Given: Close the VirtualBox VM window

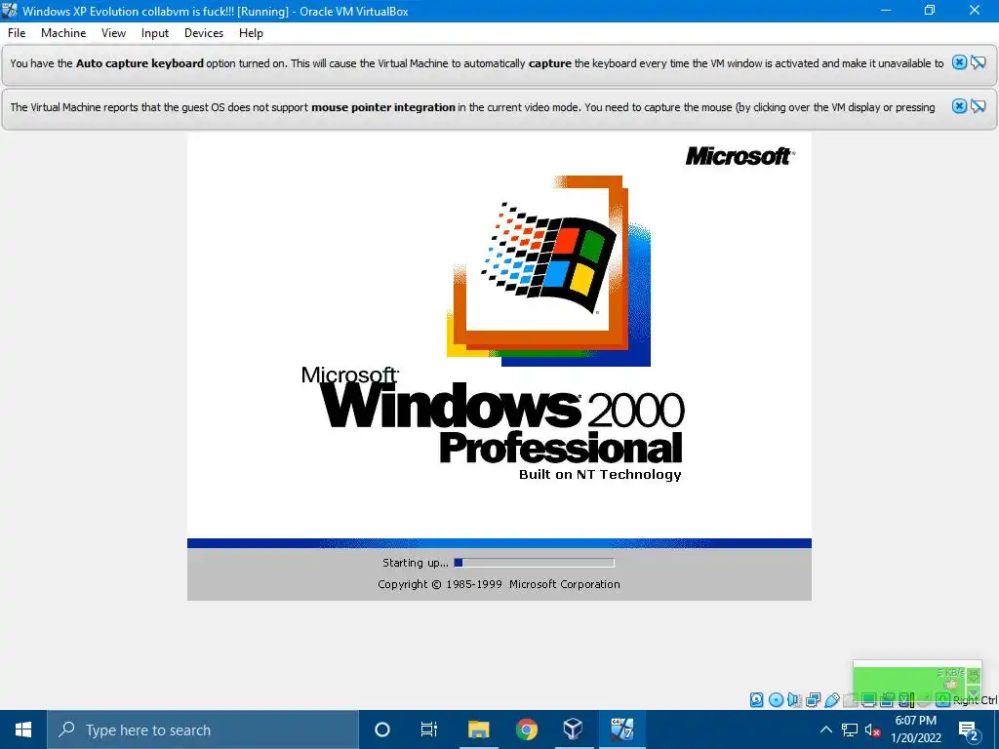Looking at the screenshot, I should (975, 10).
